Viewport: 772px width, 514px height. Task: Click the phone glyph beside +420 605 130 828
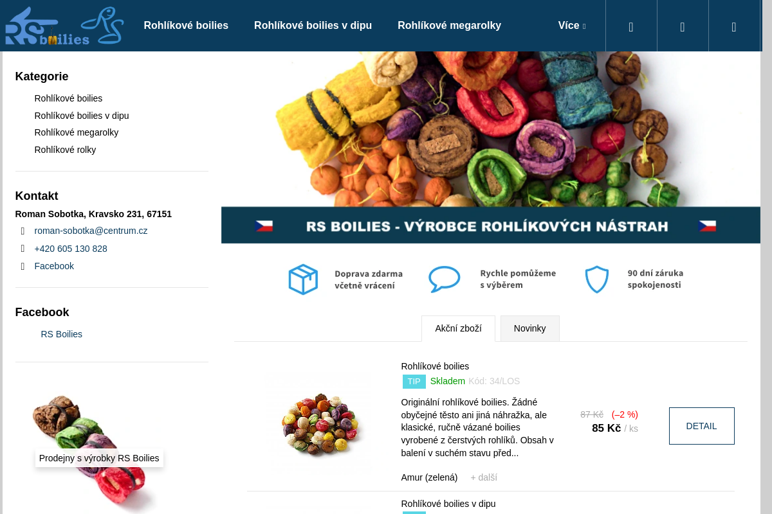(x=23, y=249)
